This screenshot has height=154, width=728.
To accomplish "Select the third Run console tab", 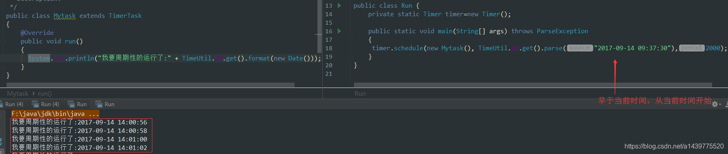I will [x=77, y=104].
